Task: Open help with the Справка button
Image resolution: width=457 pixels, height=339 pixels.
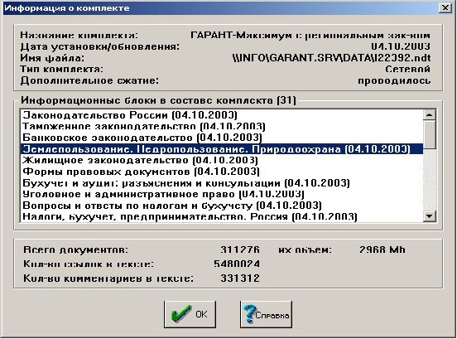Action: point(266,314)
